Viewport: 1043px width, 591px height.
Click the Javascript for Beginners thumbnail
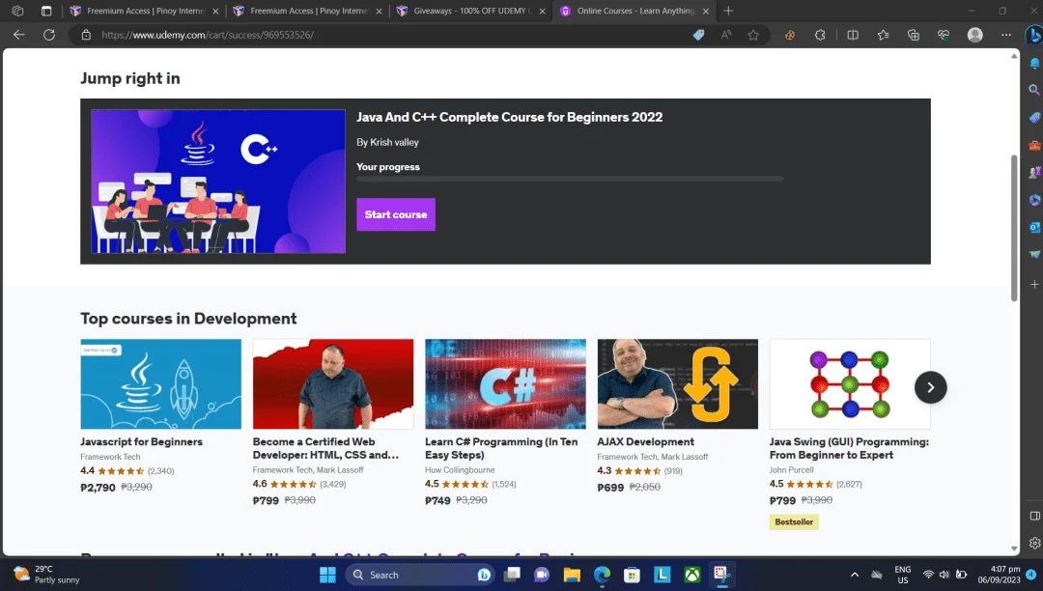click(161, 383)
